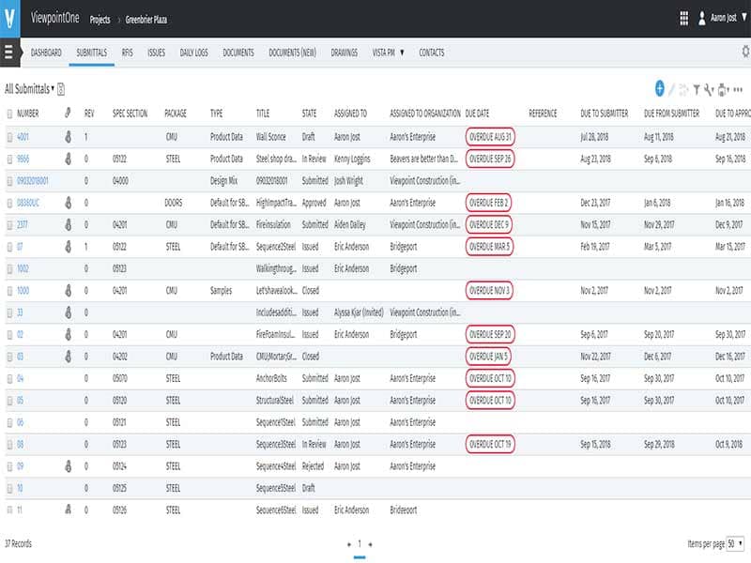Select the checkbox for submittal 9866
Viewport: 751px width, 563px height.
tap(10, 159)
